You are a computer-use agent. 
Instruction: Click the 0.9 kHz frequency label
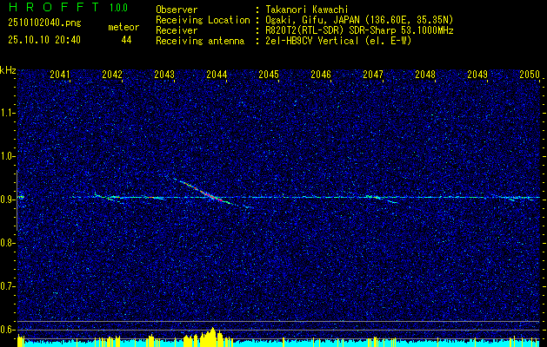(7, 200)
